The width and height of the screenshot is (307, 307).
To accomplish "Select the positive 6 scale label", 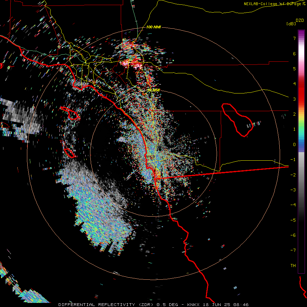I will coord(294,54).
